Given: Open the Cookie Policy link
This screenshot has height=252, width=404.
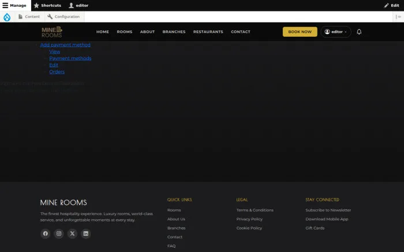Looking at the screenshot, I should (x=249, y=228).
